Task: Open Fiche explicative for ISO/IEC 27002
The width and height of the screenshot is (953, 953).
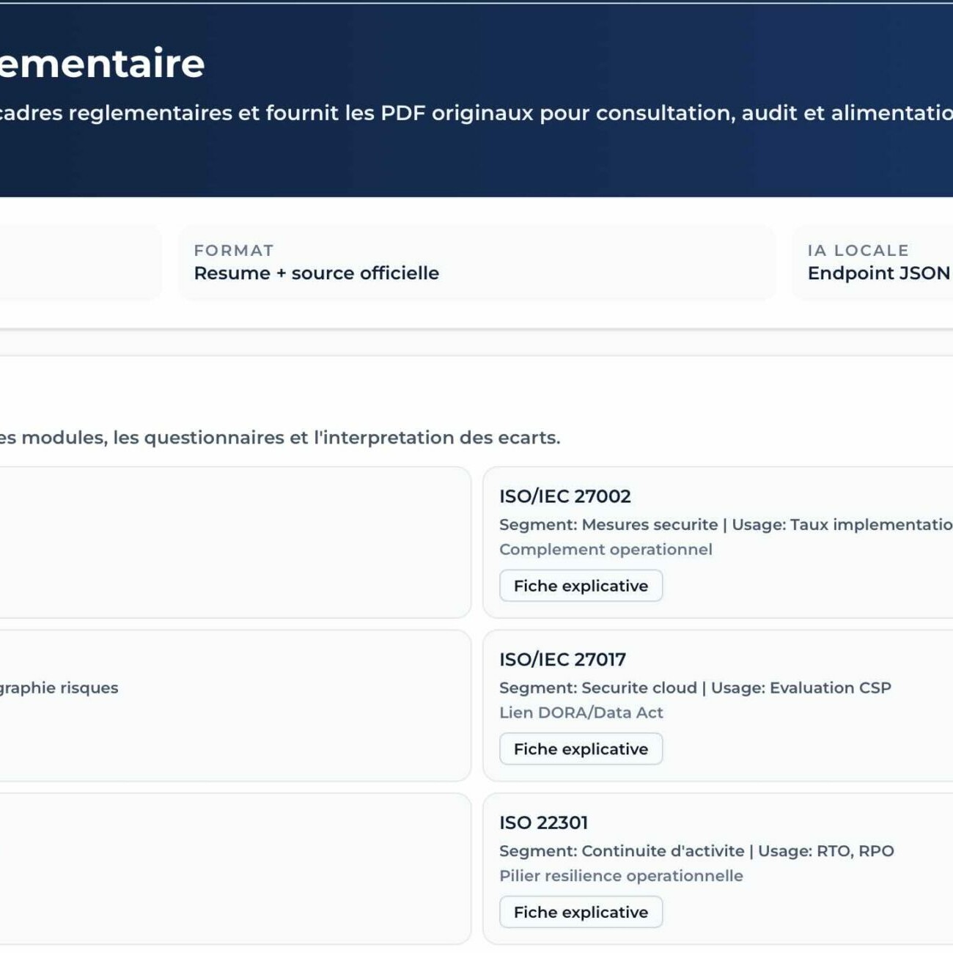Action: pos(581,586)
